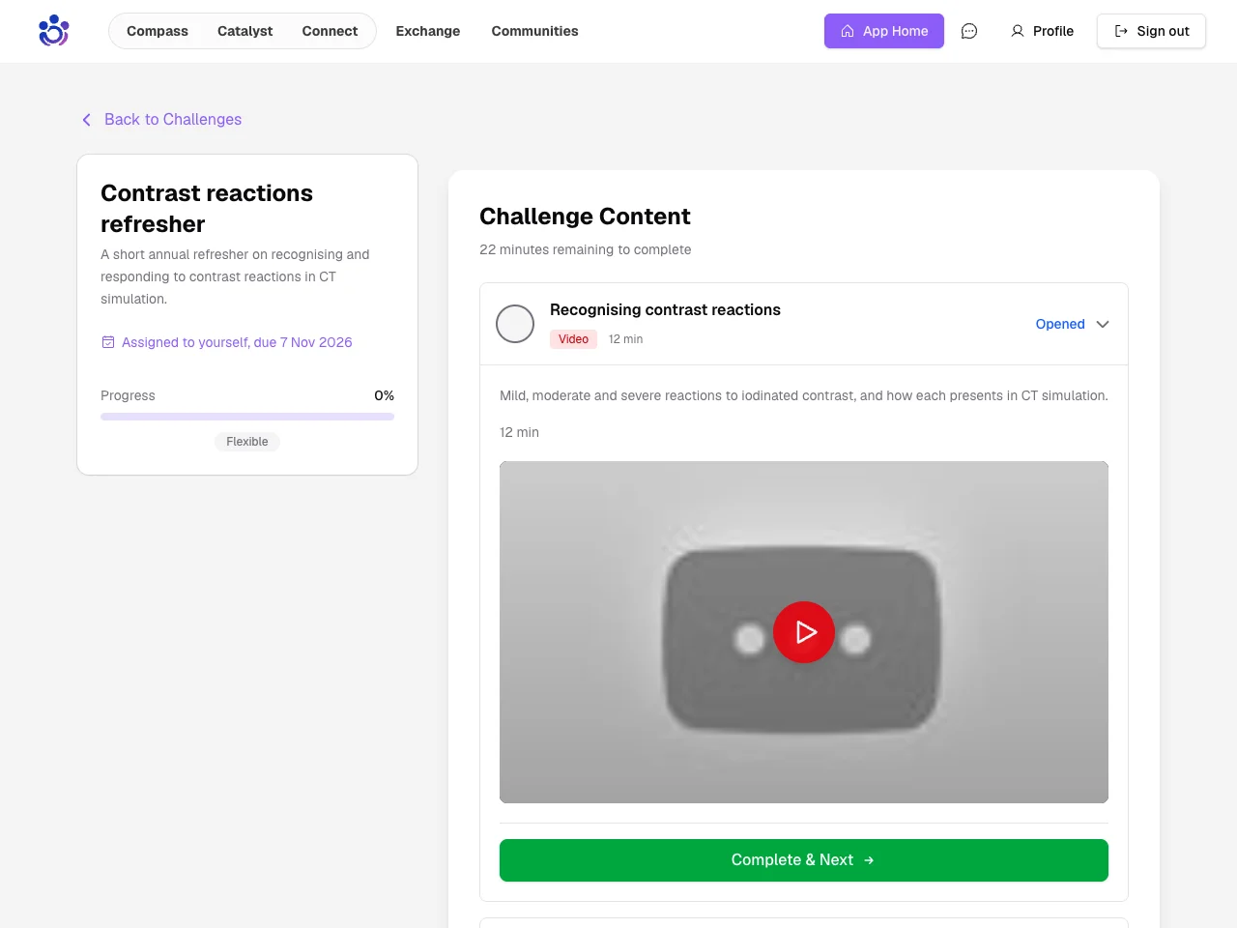1237x928 pixels.
Task: Go to Exchange in navigation
Action: tap(428, 31)
